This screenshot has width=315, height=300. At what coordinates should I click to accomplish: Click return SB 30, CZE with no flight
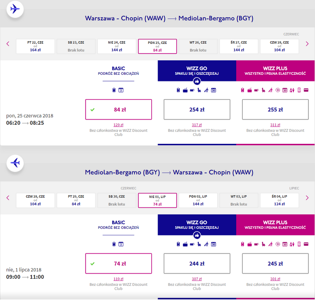coord(117,200)
